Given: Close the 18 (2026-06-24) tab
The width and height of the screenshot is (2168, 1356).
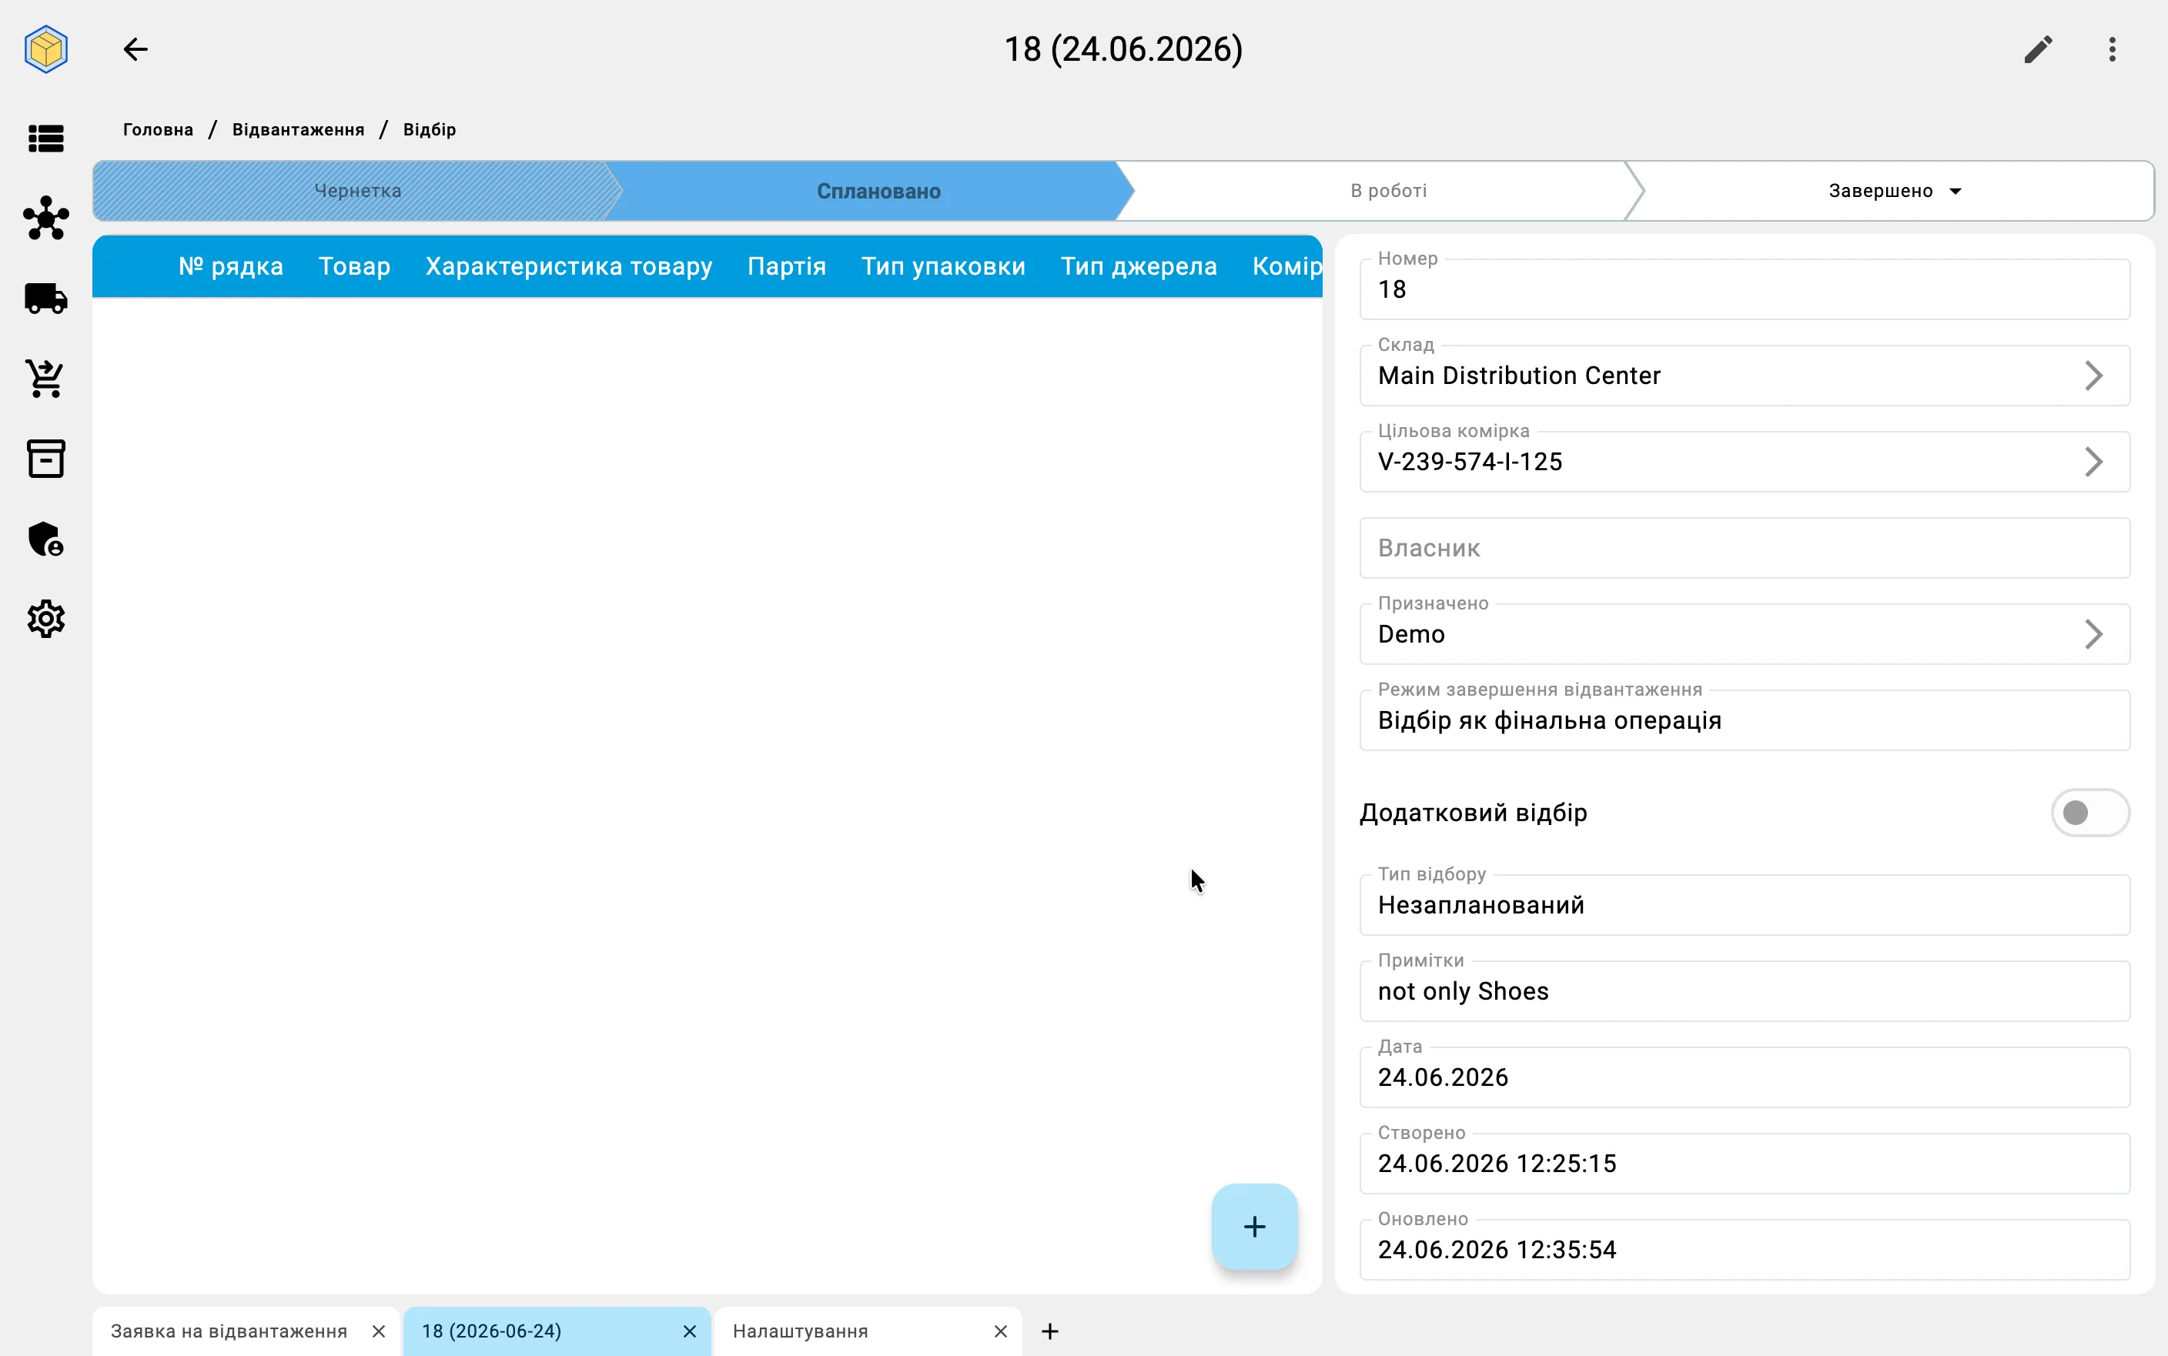Looking at the screenshot, I should [690, 1331].
